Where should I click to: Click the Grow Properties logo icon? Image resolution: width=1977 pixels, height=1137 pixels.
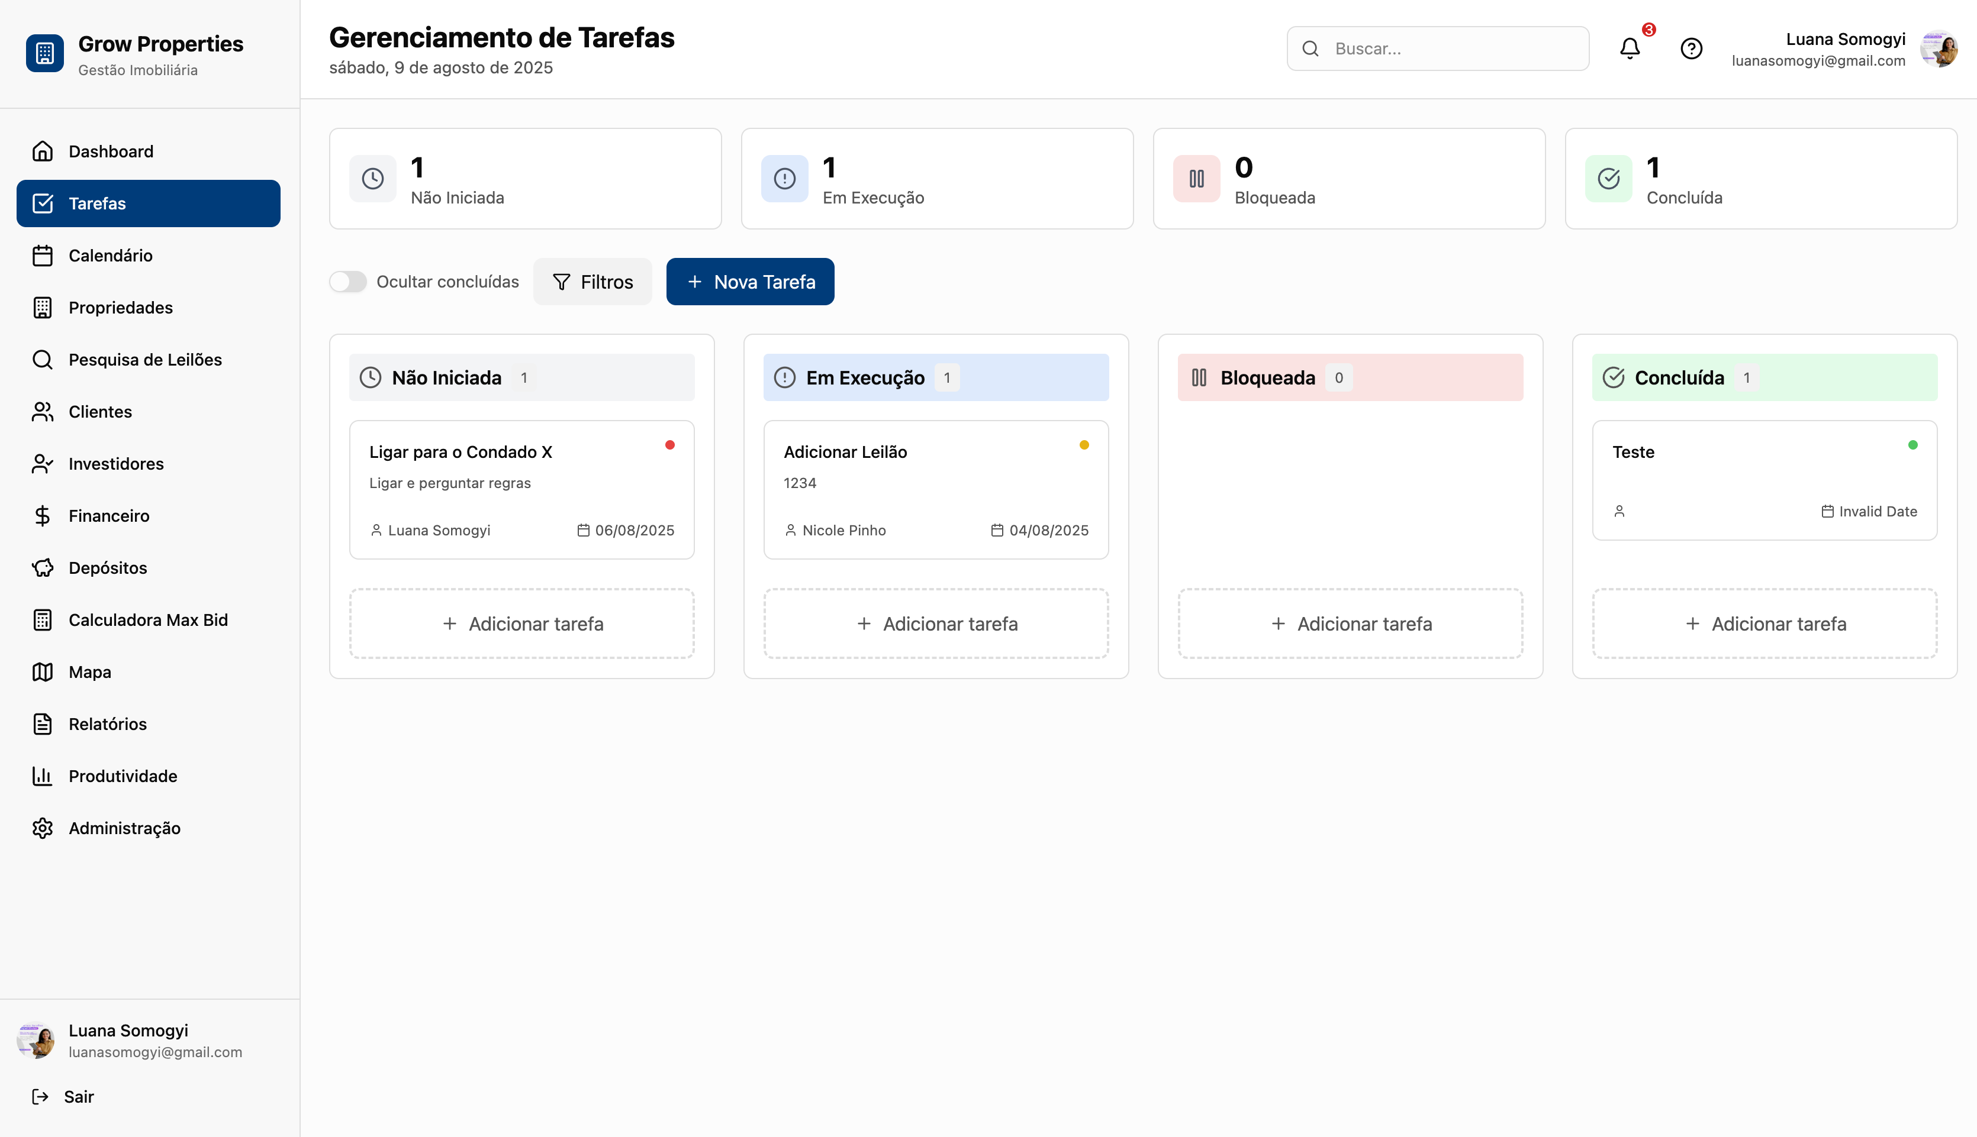(x=44, y=53)
